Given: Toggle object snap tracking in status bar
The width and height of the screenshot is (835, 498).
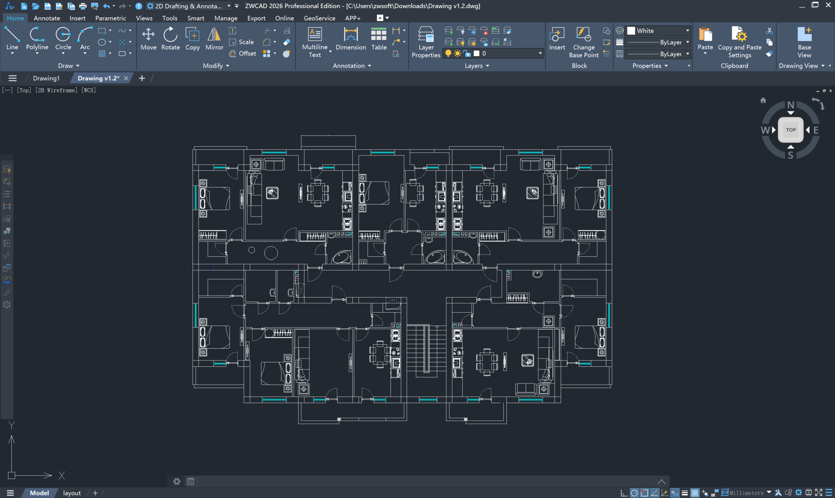Looking at the screenshot, I should (654, 493).
